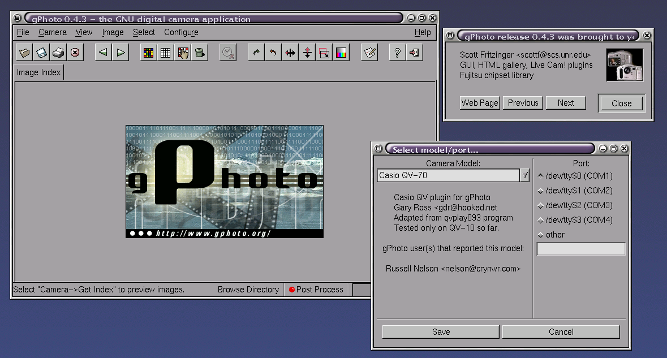The width and height of the screenshot is (667, 358).
Task: Open the color balance rainbow icon
Action: (x=341, y=53)
